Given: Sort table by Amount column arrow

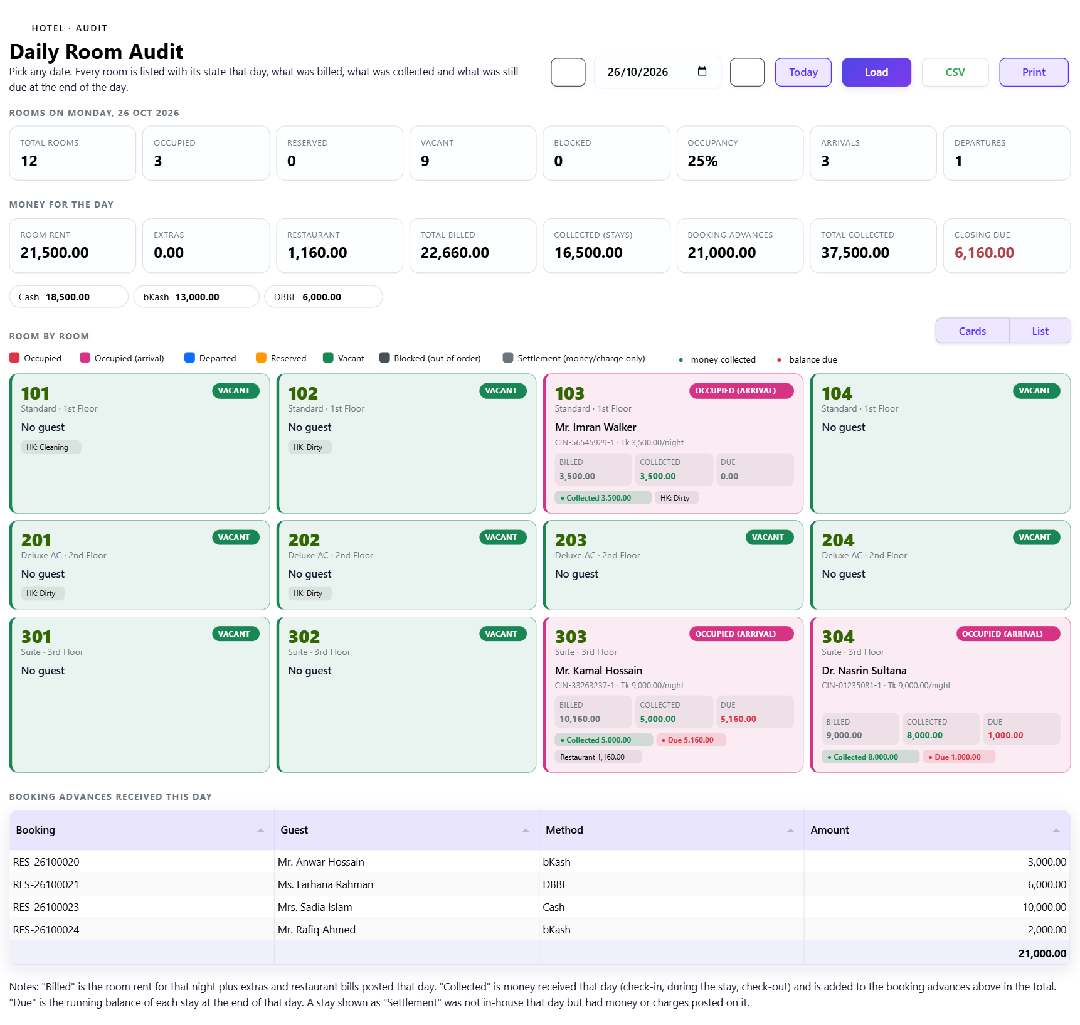Looking at the screenshot, I should point(1056,831).
